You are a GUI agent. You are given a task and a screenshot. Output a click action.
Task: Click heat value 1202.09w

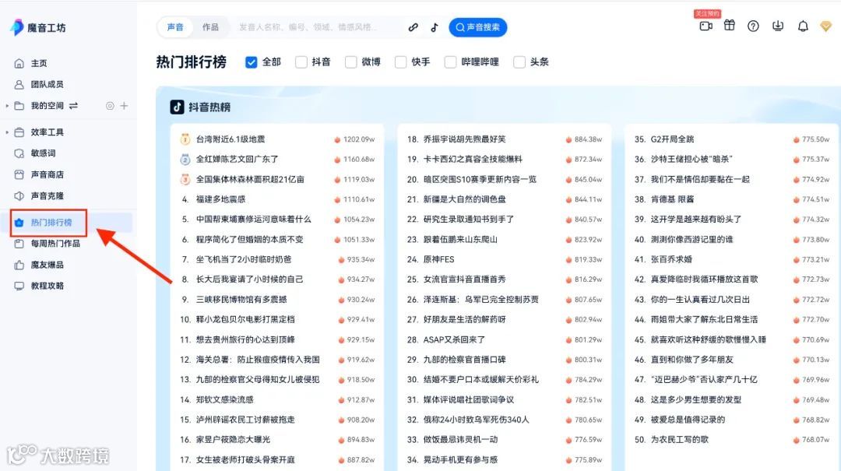(359, 139)
